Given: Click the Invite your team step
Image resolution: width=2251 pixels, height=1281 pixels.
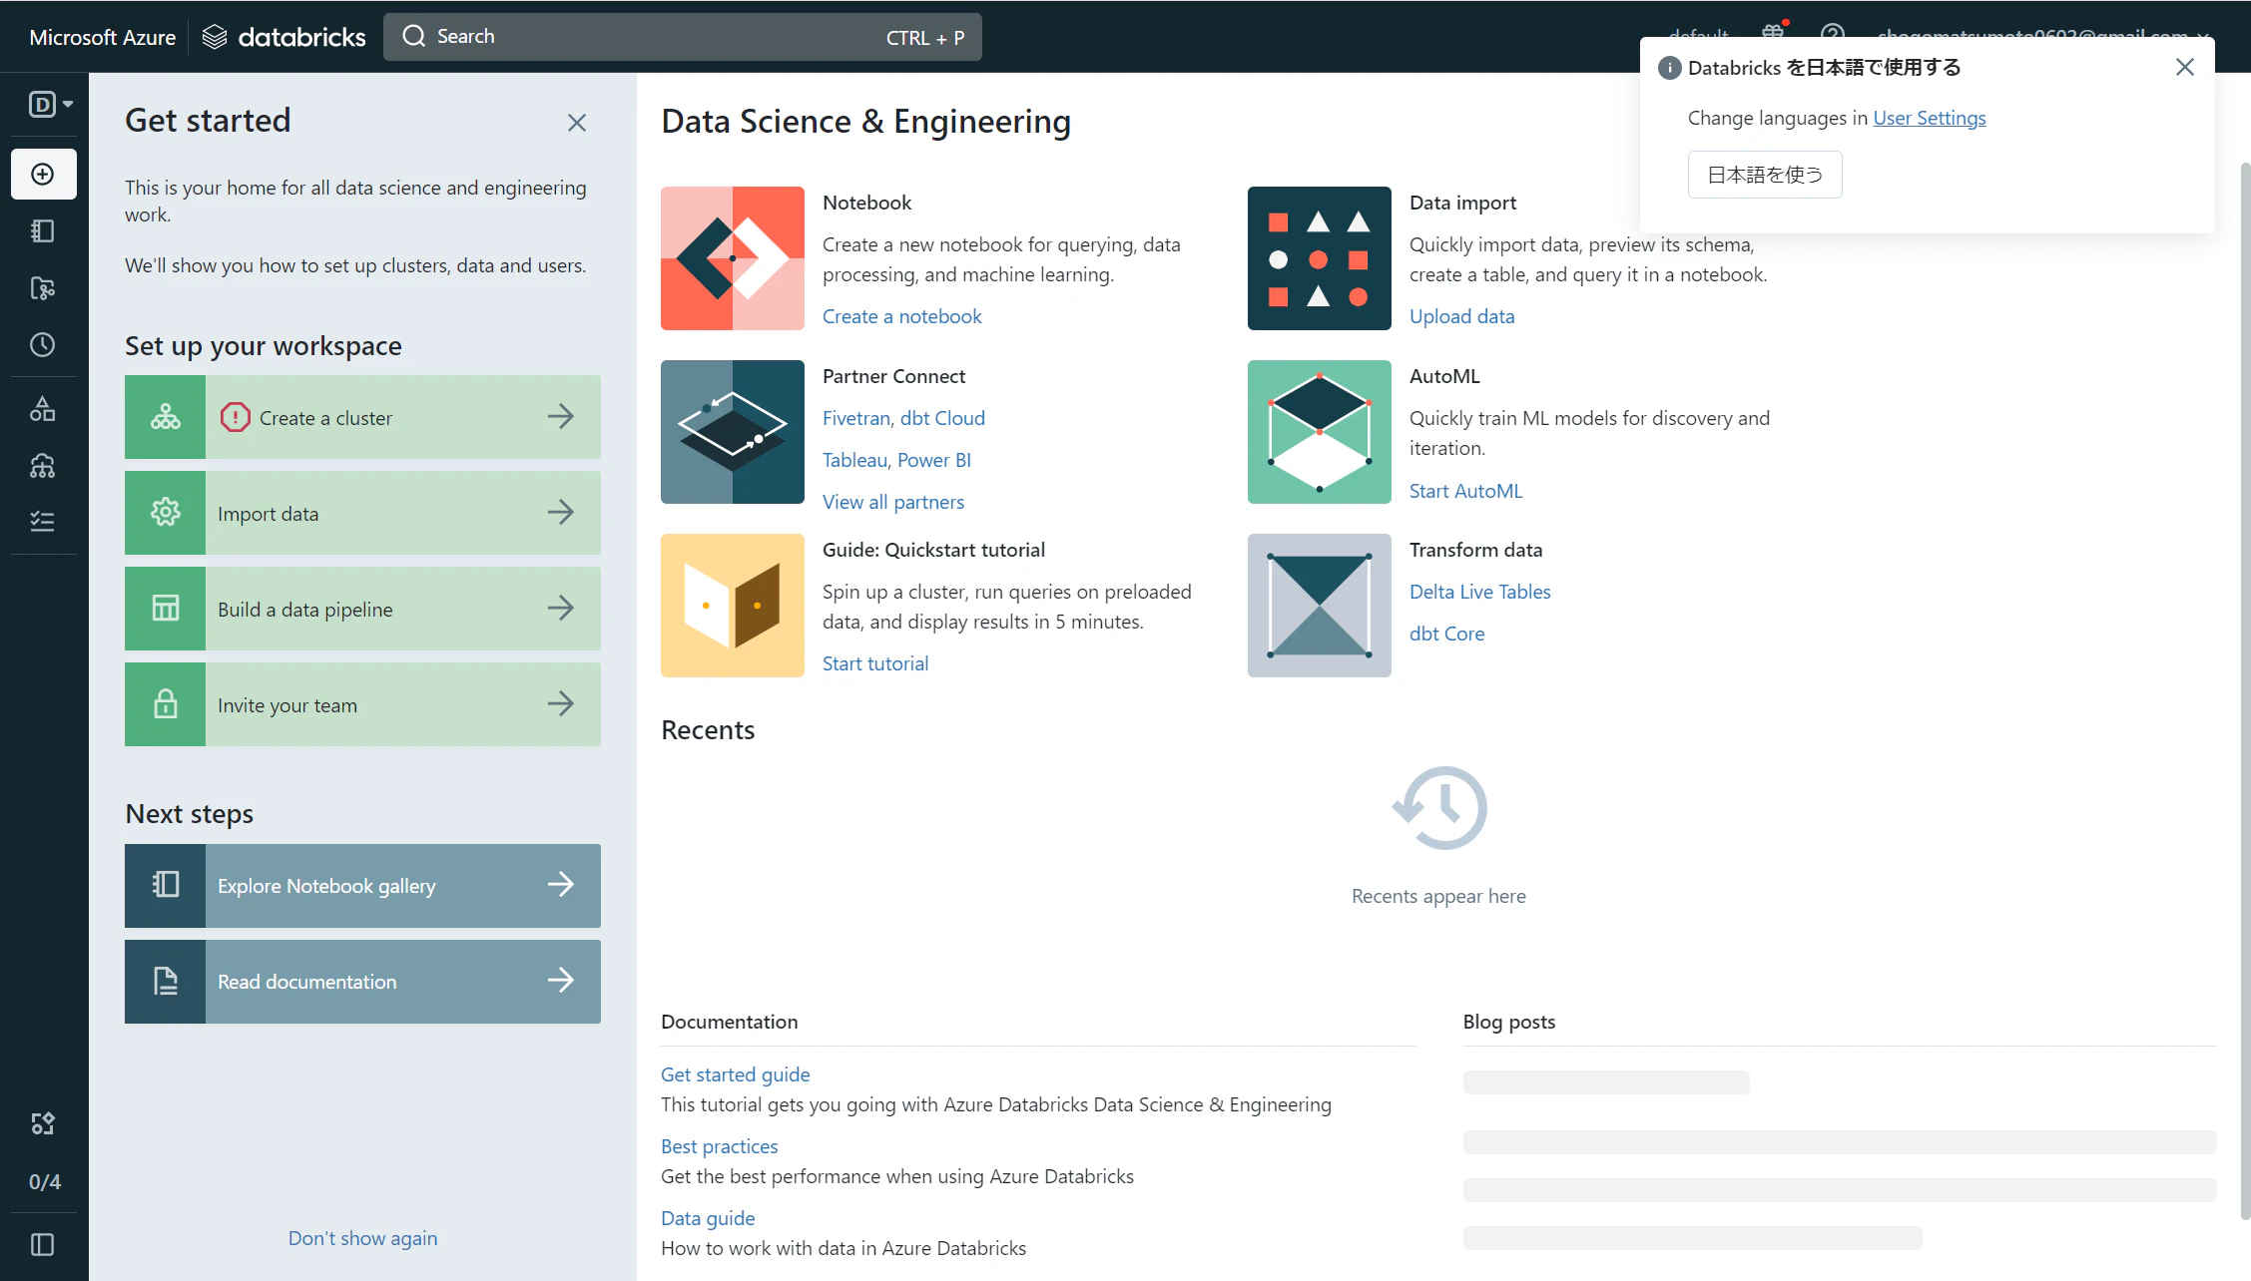Looking at the screenshot, I should (362, 704).
